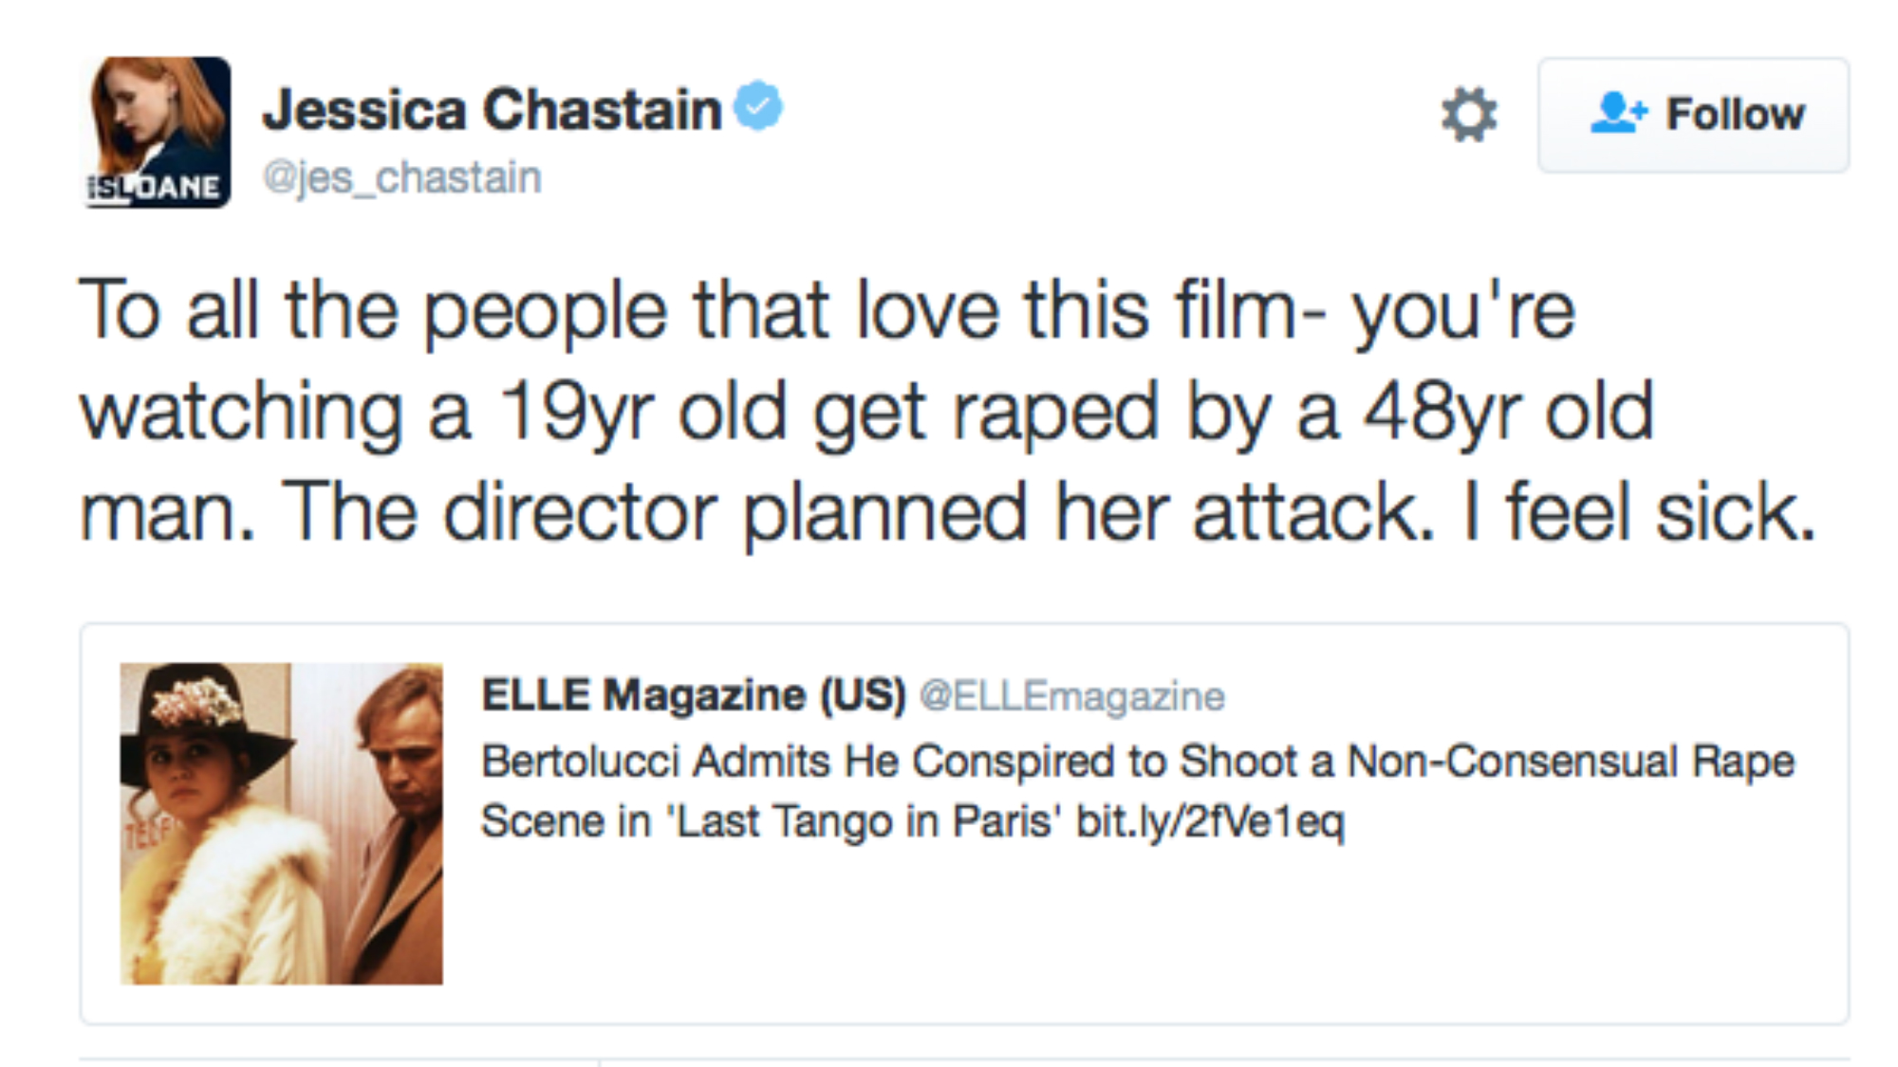Click the person-plus icon in Follow
The image size is (1898, 1067).
(x=1617, y=113)
